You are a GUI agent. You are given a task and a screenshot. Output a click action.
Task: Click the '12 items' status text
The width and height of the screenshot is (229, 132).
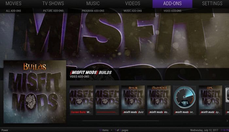pos(104,130)
